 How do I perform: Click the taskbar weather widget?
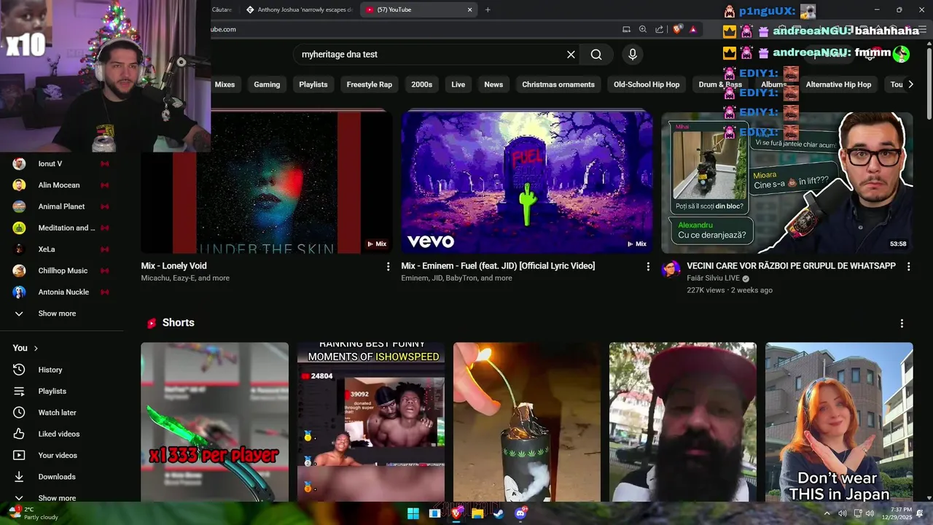pyautogui.click(x=33, y=513)
